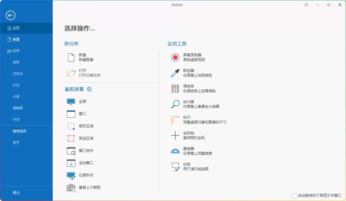Enable 启动程序时不再显示本窗口 option

coord(294,195)
